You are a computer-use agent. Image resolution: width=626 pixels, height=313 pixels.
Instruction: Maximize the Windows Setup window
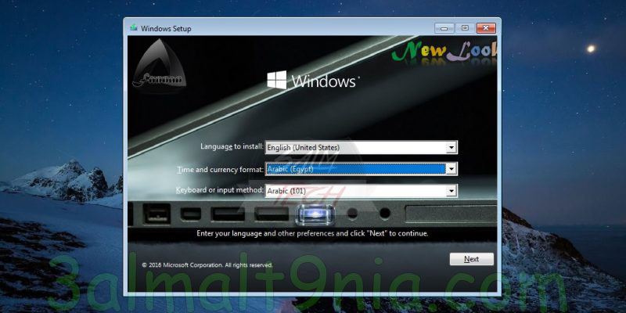click(465, 28)
